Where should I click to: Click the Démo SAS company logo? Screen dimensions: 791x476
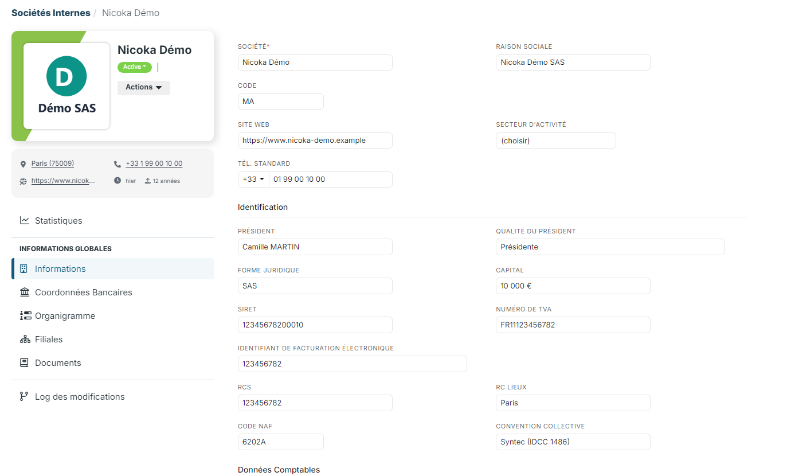tap(66, 86)
